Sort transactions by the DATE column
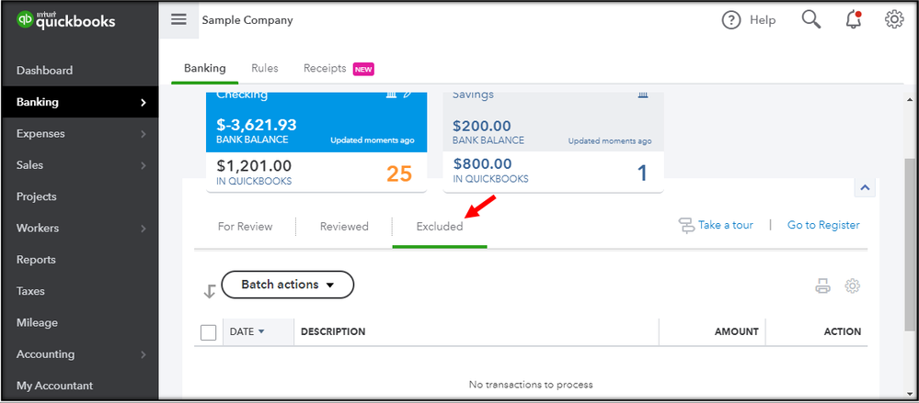 (x=247, y=332)
